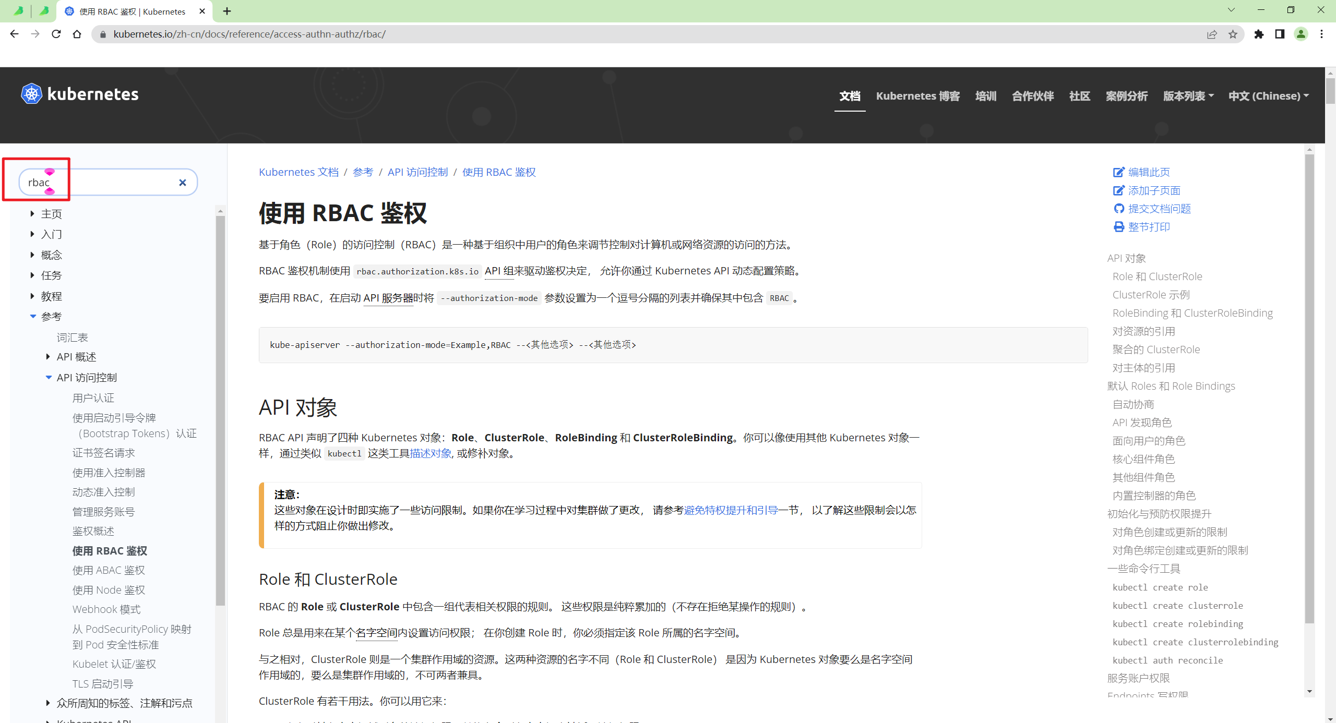Jump to kubectl auth reconcile in contents
Viewport: 1336px width, 723px height.
(x=1167, y=660)
